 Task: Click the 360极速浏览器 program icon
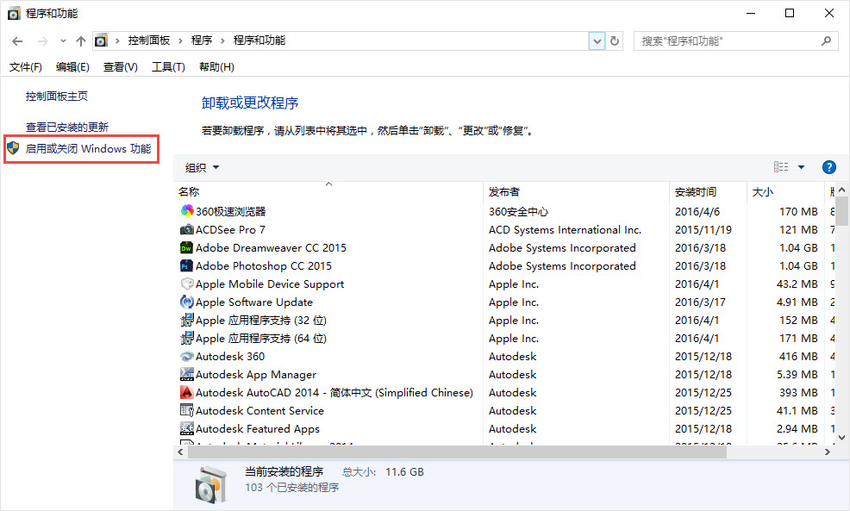pyautogui.click(x=187, y=211)
